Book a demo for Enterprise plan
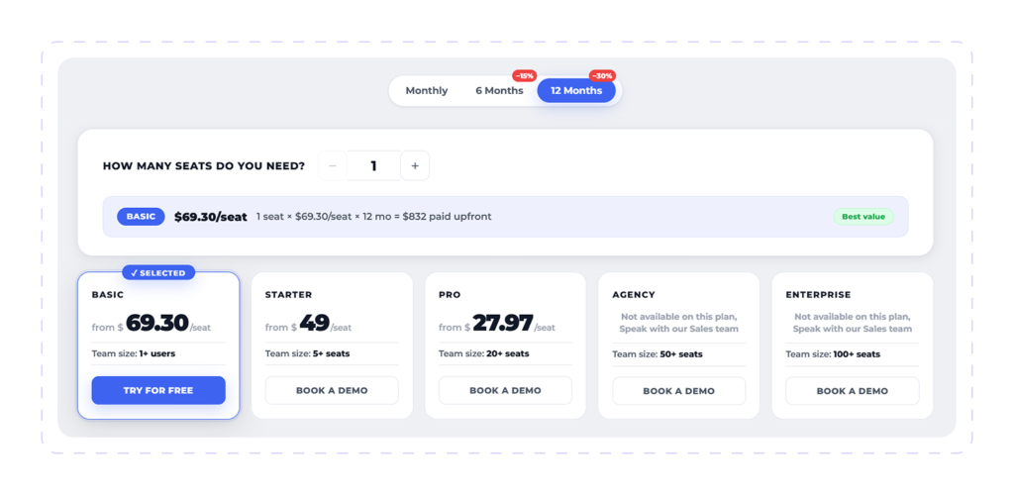This screenshot has width=1014, height=495. (853, 390)
